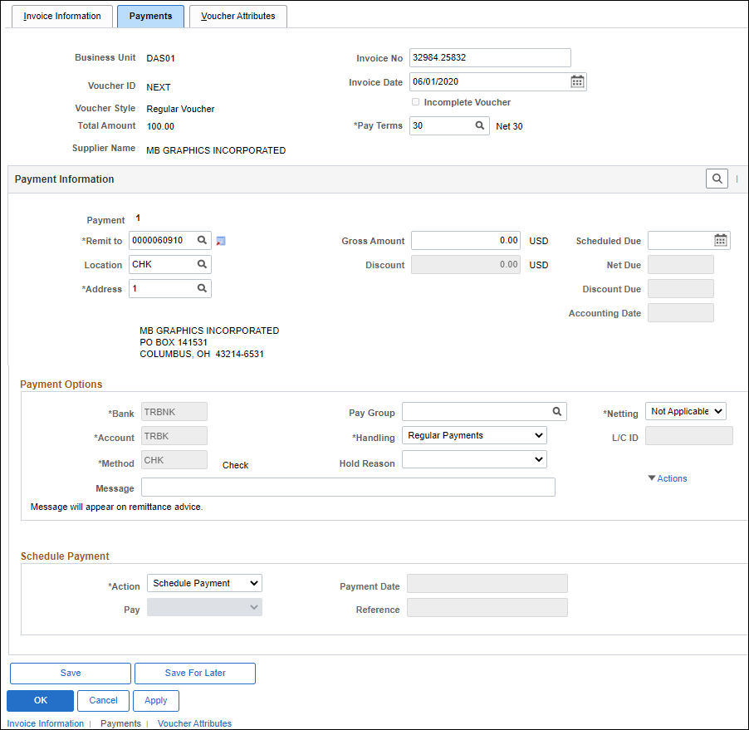Open the Location lookup magnifier
Image resolution: width=749 pixels, height=730 pixels.
point(202,264)
